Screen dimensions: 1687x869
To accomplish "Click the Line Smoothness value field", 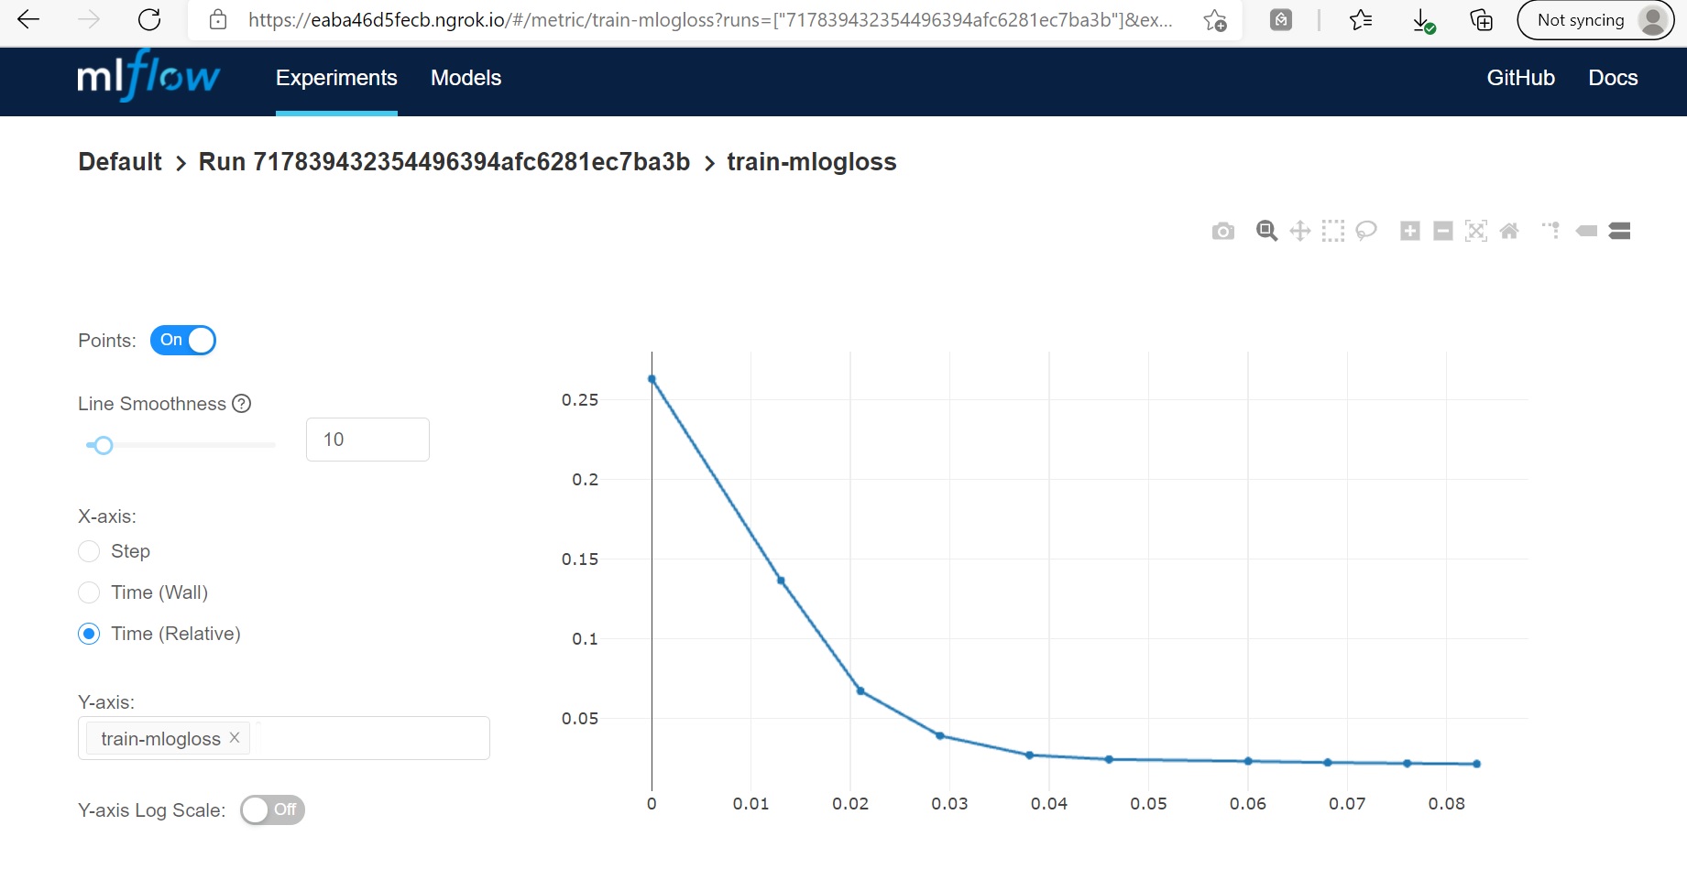I will tap(367, 440).
